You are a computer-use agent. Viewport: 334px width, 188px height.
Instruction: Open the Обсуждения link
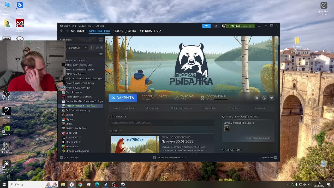coord(209,108)
